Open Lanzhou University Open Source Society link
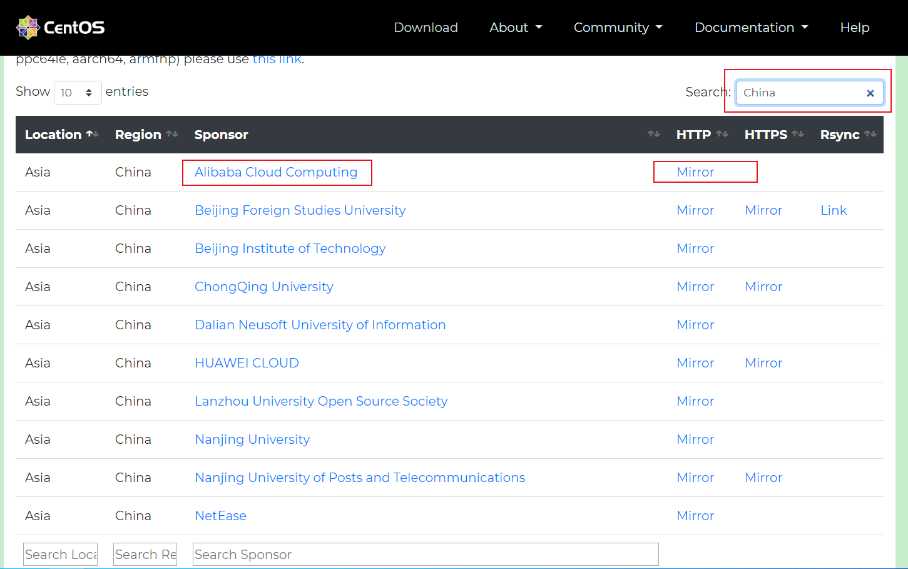 (321, 401)
